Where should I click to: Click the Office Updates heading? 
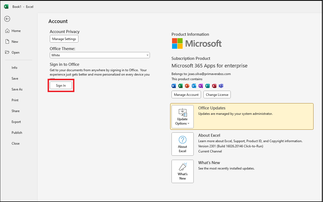click(212, 108)
